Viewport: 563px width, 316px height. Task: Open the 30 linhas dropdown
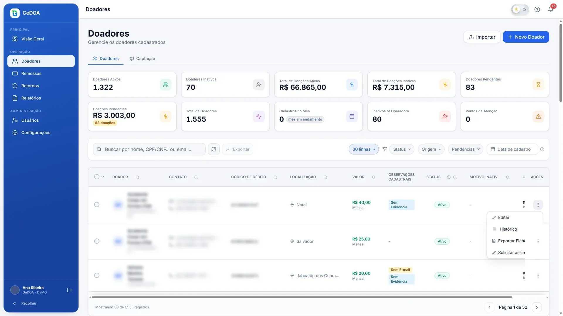point(364,149)
